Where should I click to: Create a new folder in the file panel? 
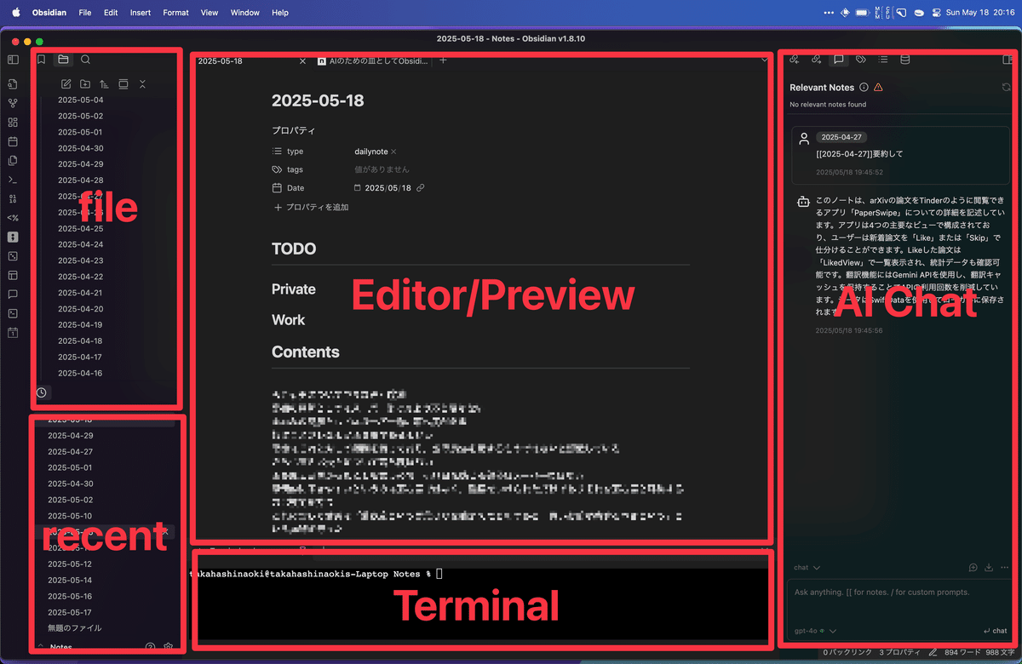coord(85,83)
